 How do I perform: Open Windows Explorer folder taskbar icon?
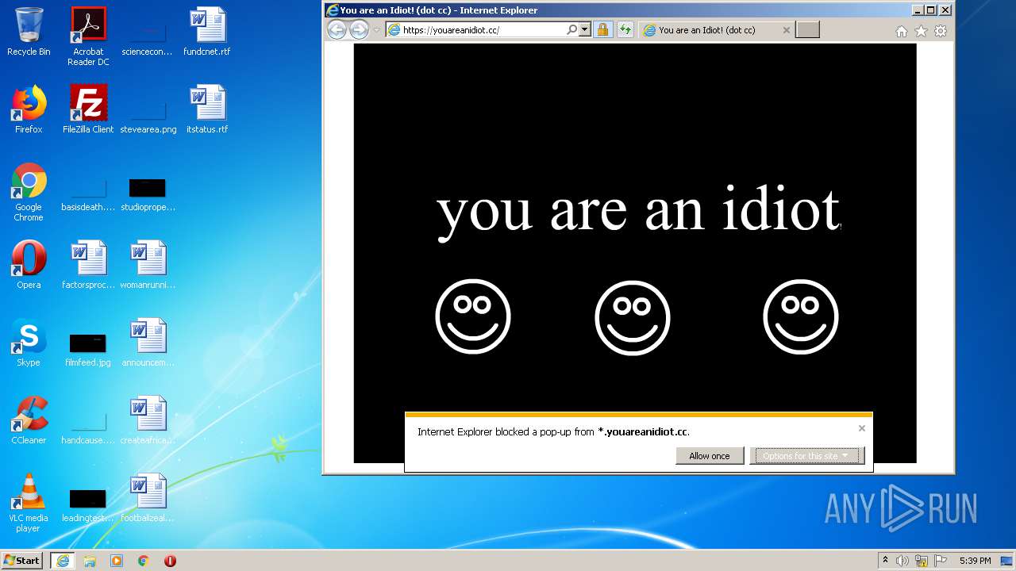[x=90, y=561]
